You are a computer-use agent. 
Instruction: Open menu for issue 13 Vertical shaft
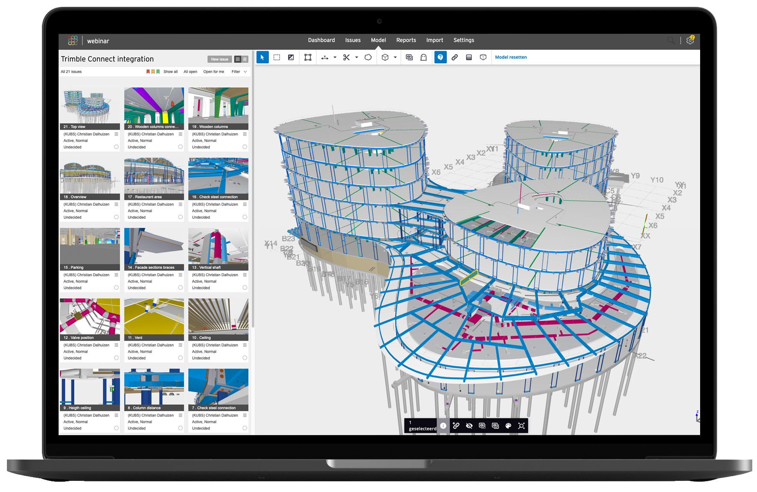pos(245,275)
